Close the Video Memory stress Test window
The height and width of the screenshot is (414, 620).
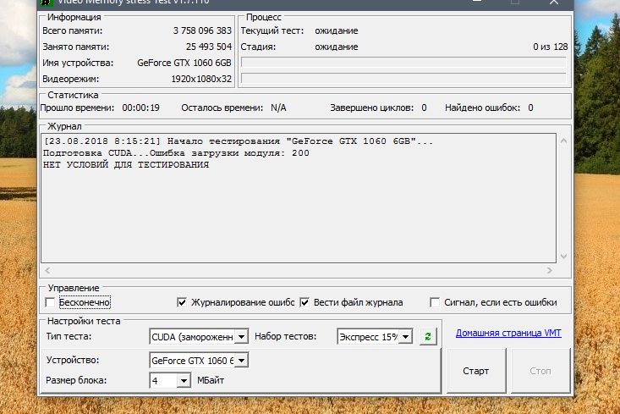tap(554, 2)
